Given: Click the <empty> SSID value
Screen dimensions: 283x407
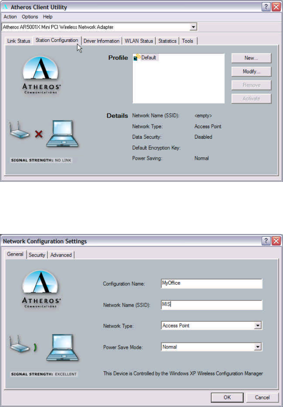Looking at the screenshot, I should pos(203,116).
